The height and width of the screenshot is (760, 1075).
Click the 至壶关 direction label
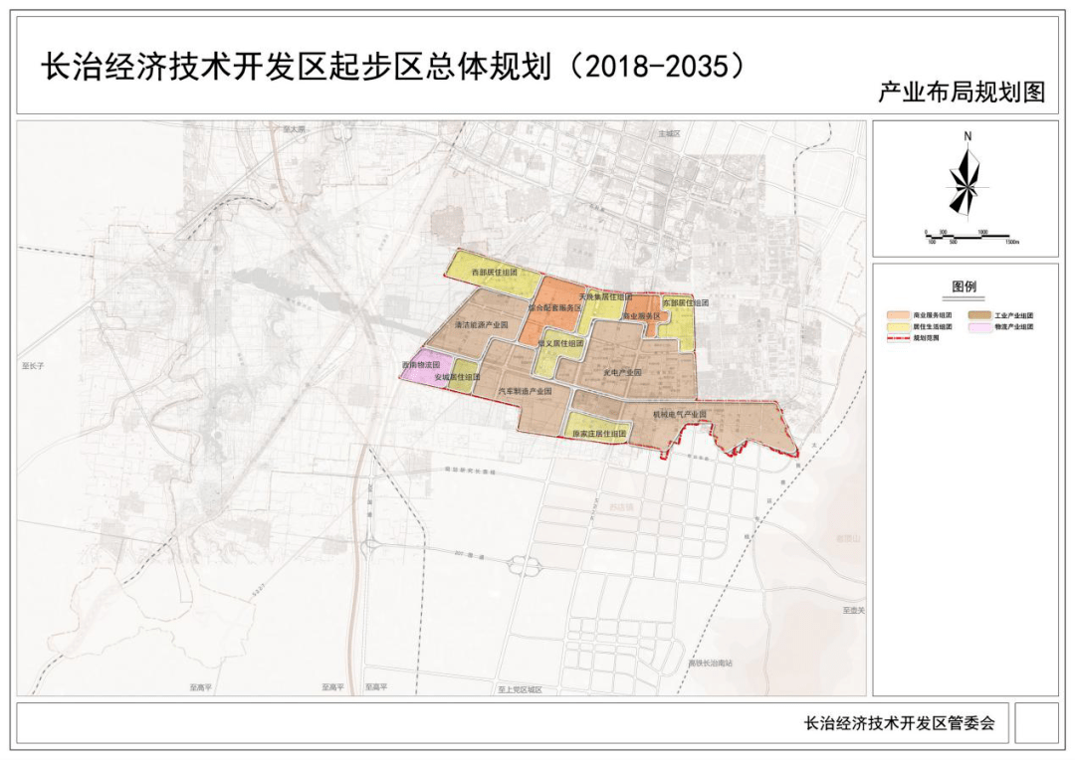click(x=854, y=610)
